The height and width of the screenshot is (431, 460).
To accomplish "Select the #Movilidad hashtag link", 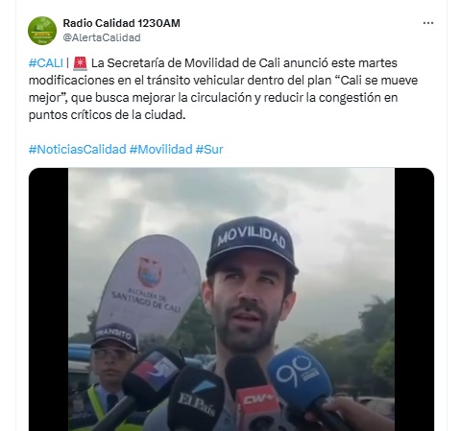I will click(x=160, y=150).
